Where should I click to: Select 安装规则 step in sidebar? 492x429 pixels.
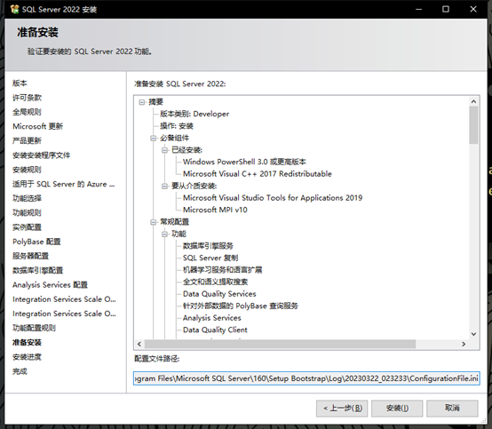[x=27, y=170]
